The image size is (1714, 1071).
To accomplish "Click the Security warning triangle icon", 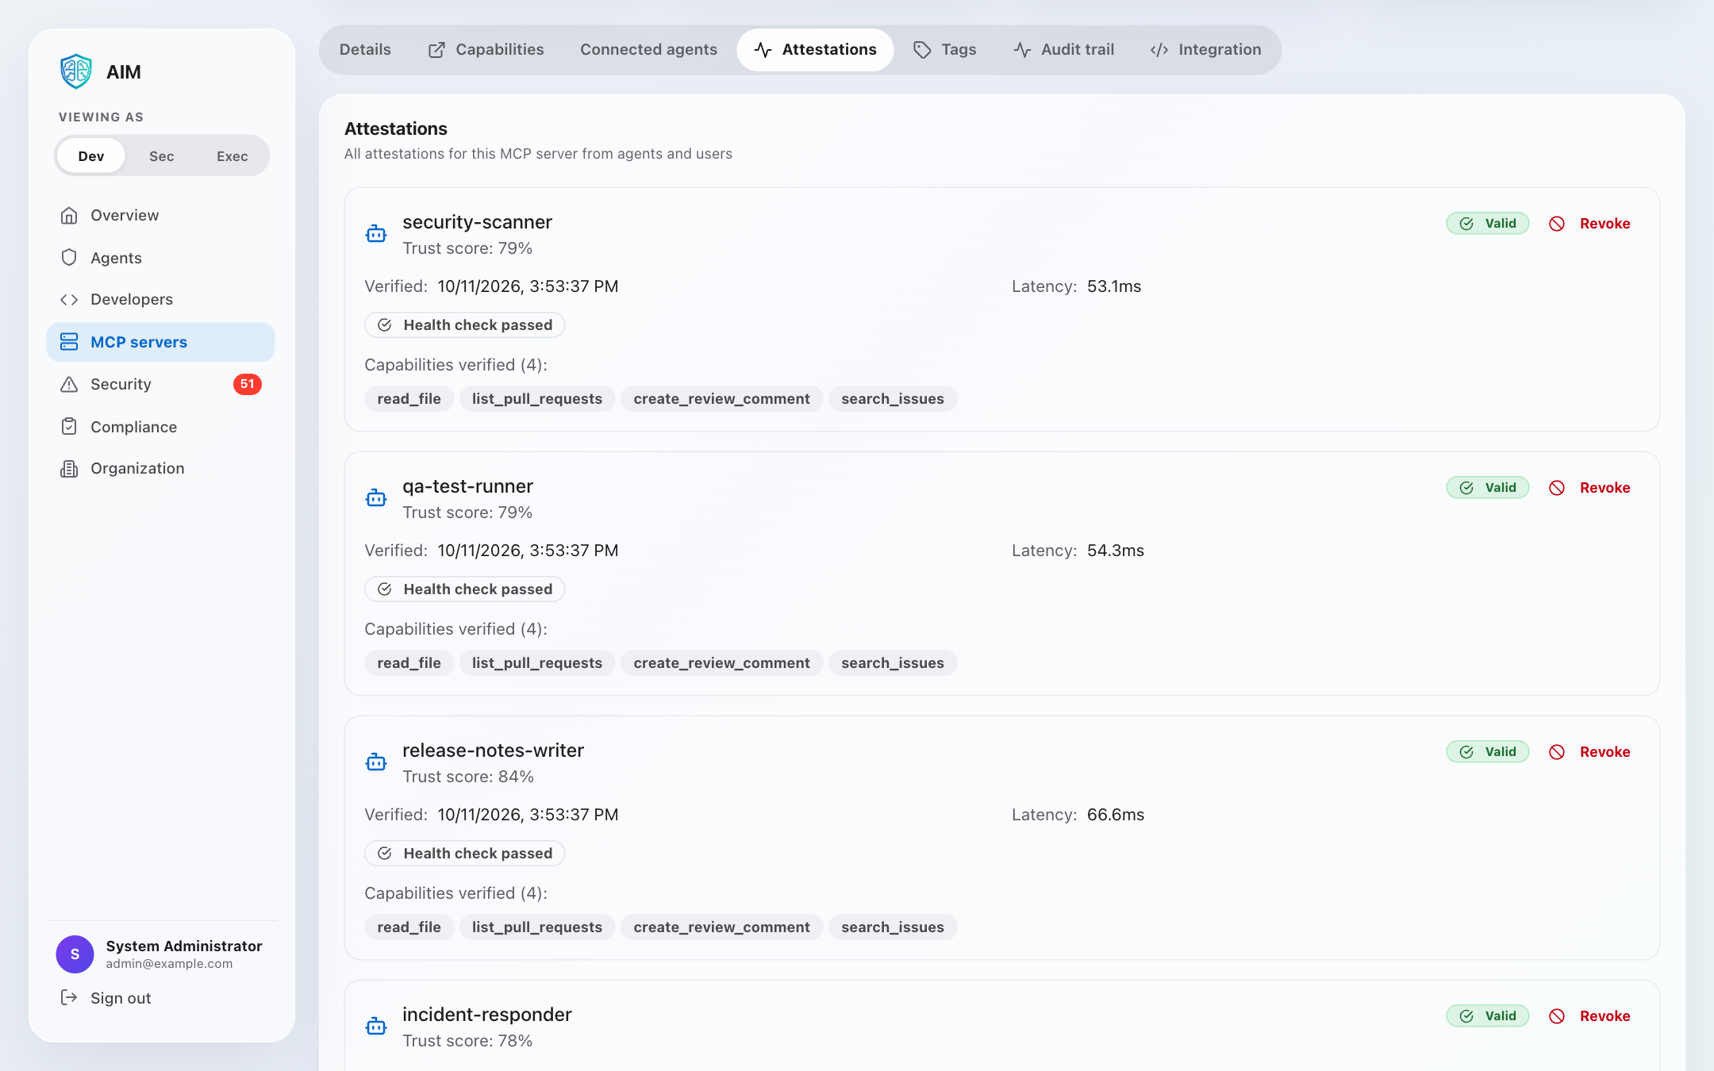I will pos(69,384).
